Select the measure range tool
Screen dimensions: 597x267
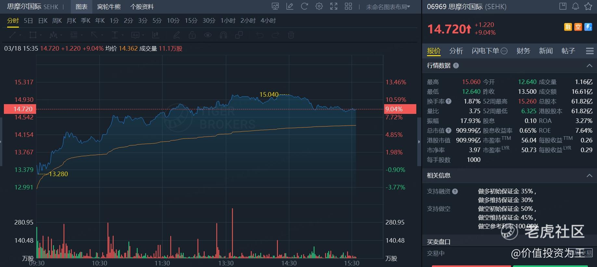115,35
